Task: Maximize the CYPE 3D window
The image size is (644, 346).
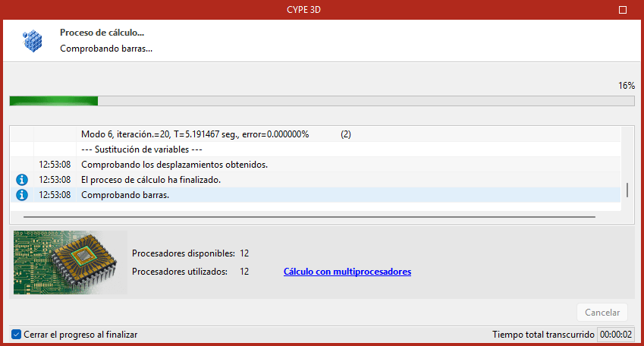Action: click(623, 10)
